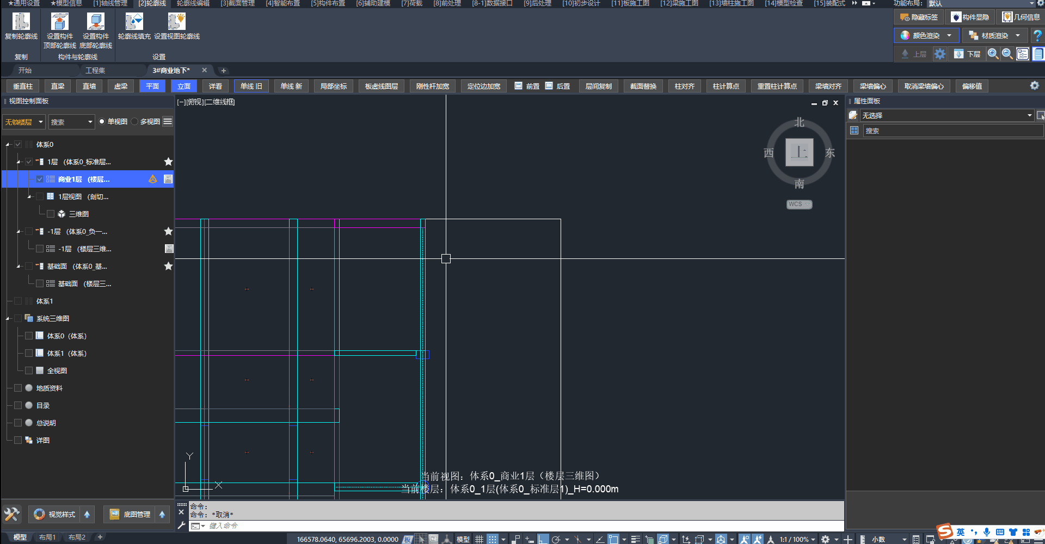Click the 设置视图轮廓线 icon
Viewport: 1045px width, 544px height.
click(x=176, y=22)
